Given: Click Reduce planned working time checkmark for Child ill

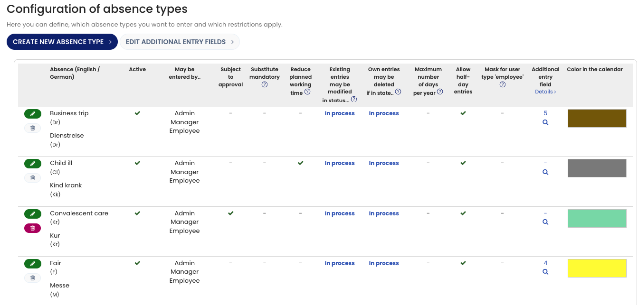Looking at the screenshot, I should pyautogui.click(x=300, y=163).
